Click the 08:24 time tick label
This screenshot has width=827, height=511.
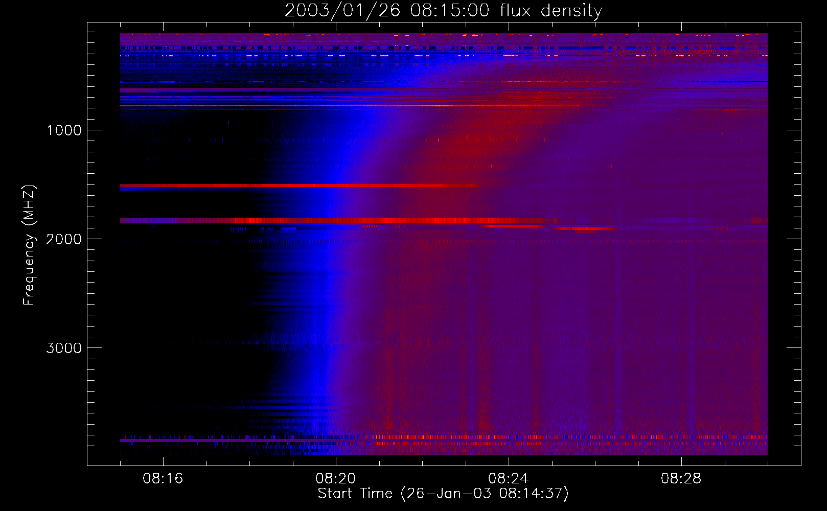tap(509, 479)
